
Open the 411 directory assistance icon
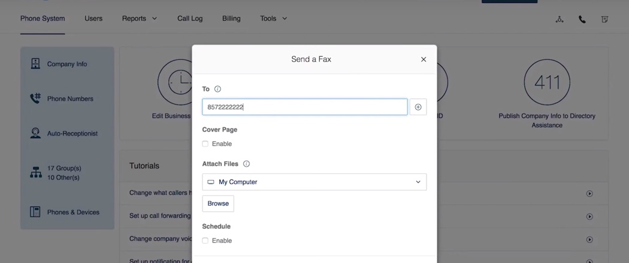pos(547,82)
